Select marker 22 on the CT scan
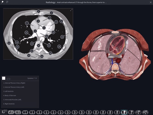Viewport: 153px width, 115px height. 50,53
